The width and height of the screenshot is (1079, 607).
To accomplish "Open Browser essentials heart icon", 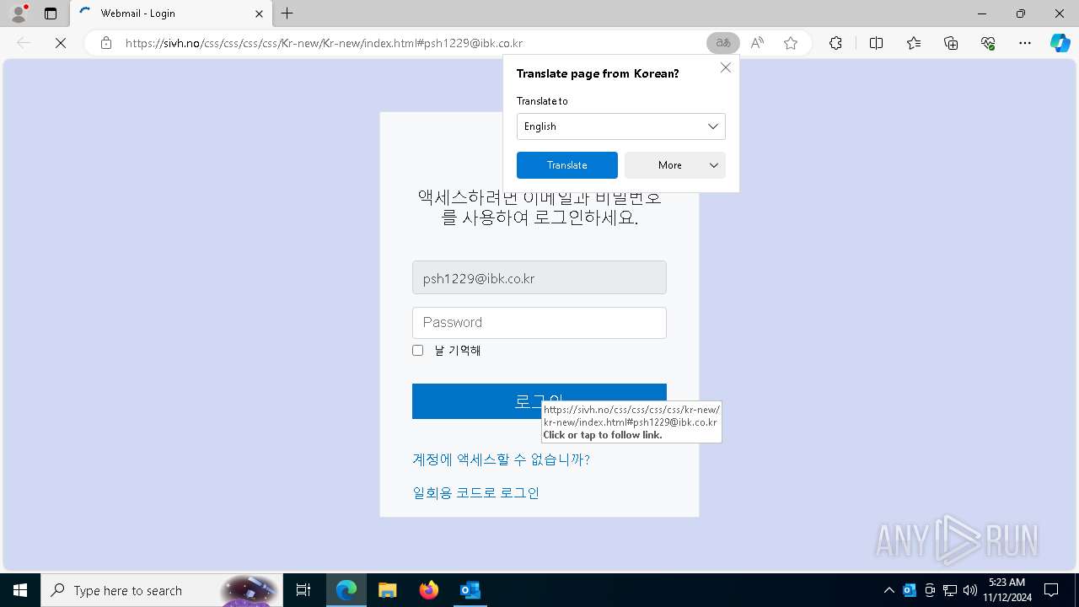I will pyautogui.click(x=988, y=43).
